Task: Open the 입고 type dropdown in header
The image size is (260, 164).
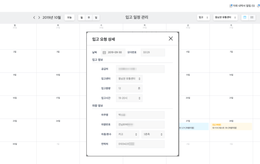Action: click(203, 17)
